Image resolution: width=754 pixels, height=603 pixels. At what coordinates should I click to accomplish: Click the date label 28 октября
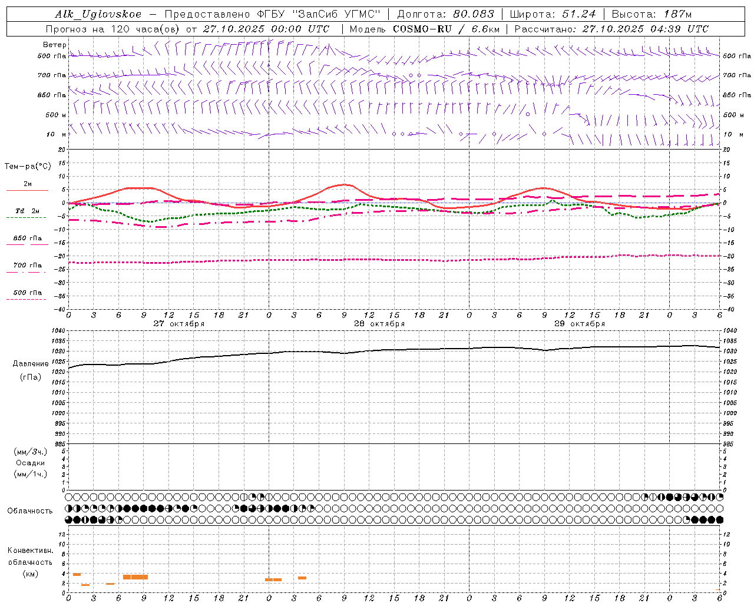tap(379, 324)
